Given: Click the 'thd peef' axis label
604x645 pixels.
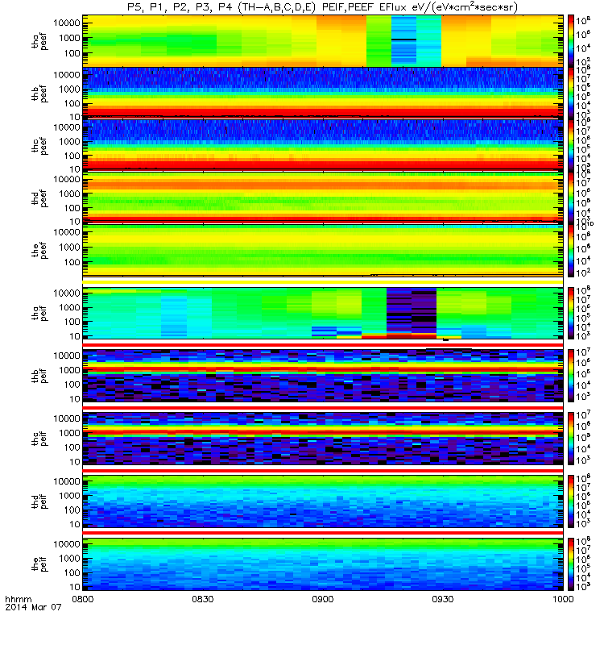Looking at the screenshot, I should click(x=39, y=198).
